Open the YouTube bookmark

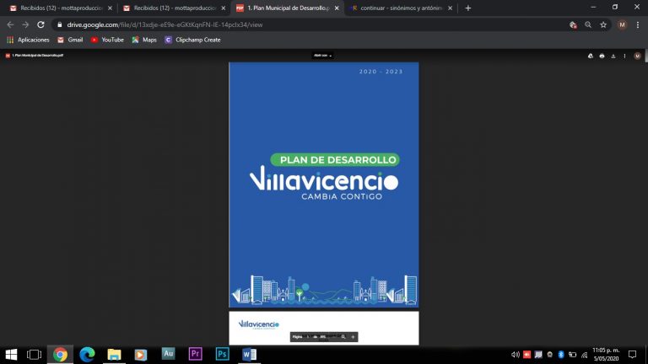(107, 40)
